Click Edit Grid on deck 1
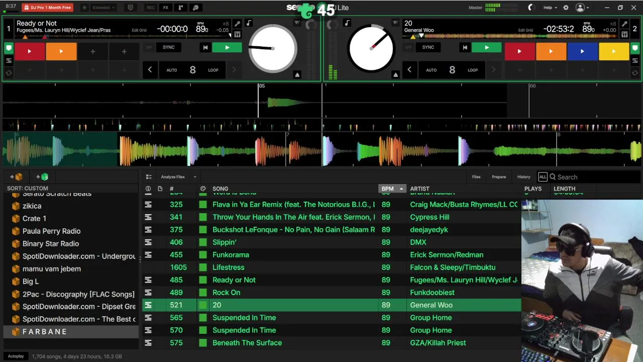The width and height of the screenshot is (643, 362). (x=139, y=30)
